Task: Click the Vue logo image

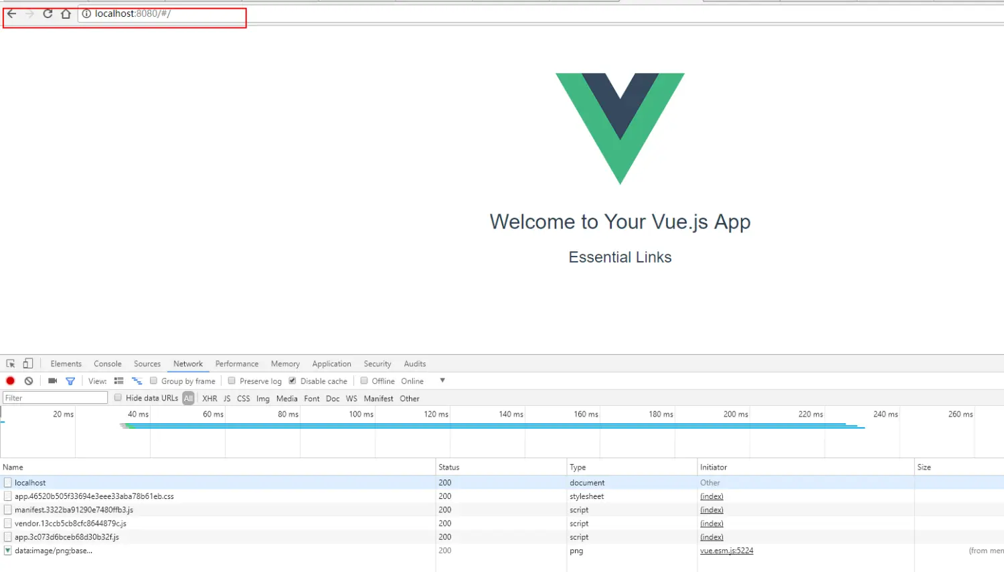Action: (x=620, y=129)
